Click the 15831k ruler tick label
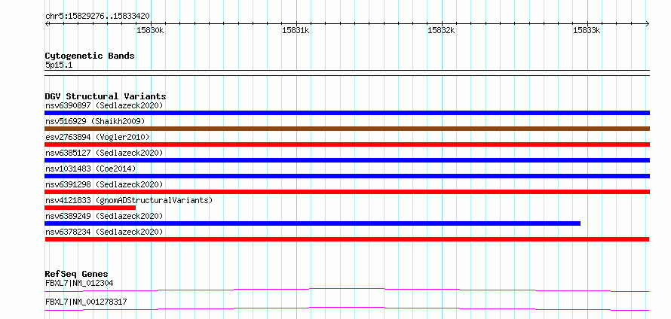This screenshot has width=671, height=319. tap(296, 30)
